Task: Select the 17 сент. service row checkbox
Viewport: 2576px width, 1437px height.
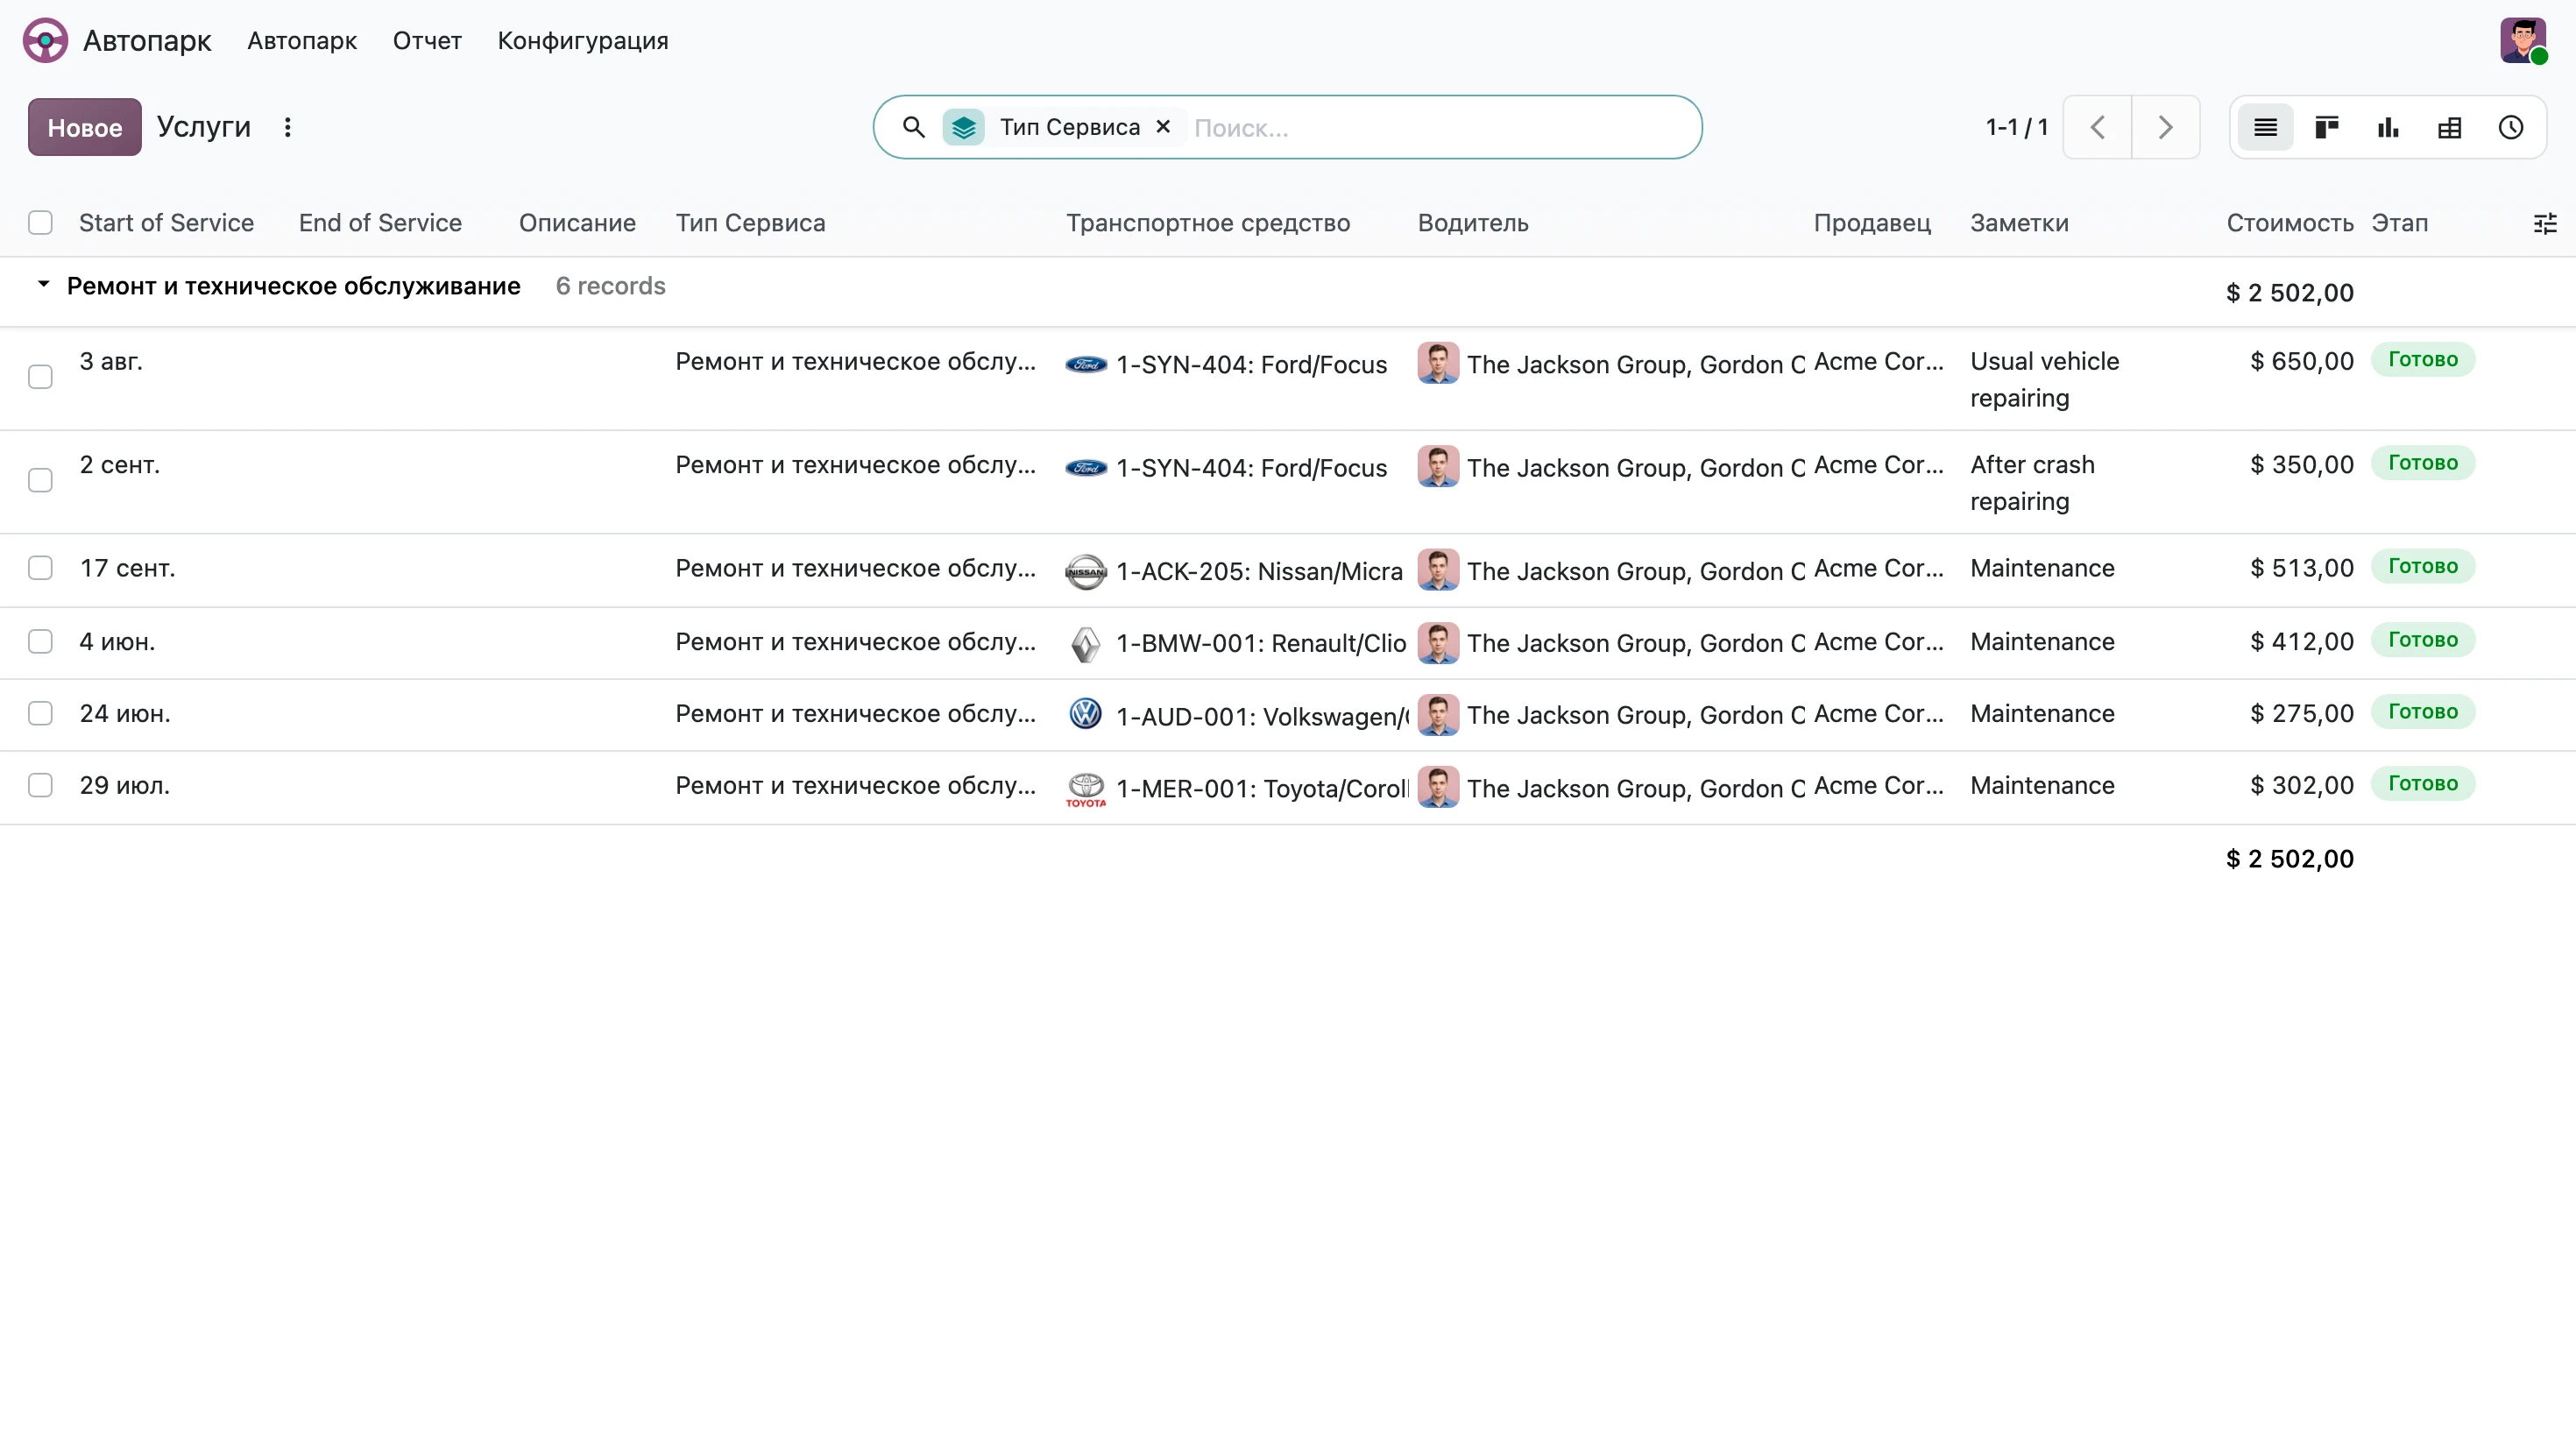Action: click(40, 568)
